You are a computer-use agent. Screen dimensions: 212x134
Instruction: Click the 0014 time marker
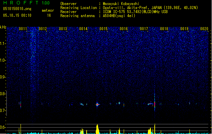click(83, 29)
